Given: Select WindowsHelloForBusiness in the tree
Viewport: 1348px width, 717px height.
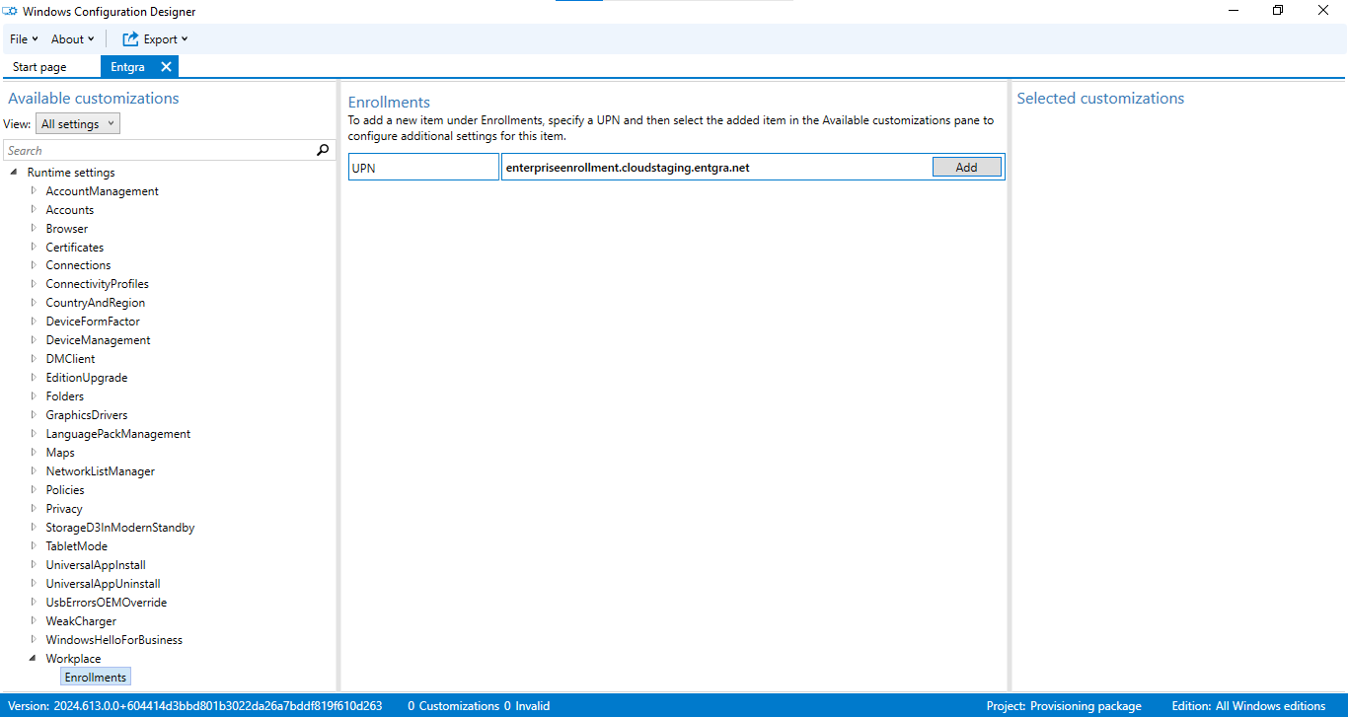Looking at the screenshot, I should pyautogui.click(x=114, y=640).
